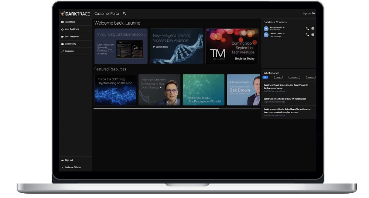The height and width of the screenshot is (198, 369).
Task: Open the Cryptomining on the Rise blog card
Action: click(x=115, y=90)
